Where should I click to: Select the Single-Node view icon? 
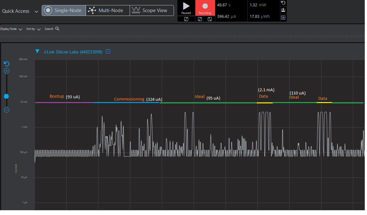tap(48, 10)
